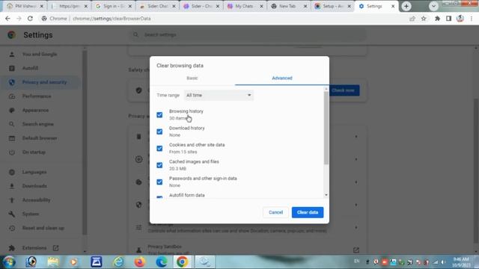Image resolution: width=479 pixels, height=269 pixels.
Task: Click the Cancel button
Action: point(275,212)
